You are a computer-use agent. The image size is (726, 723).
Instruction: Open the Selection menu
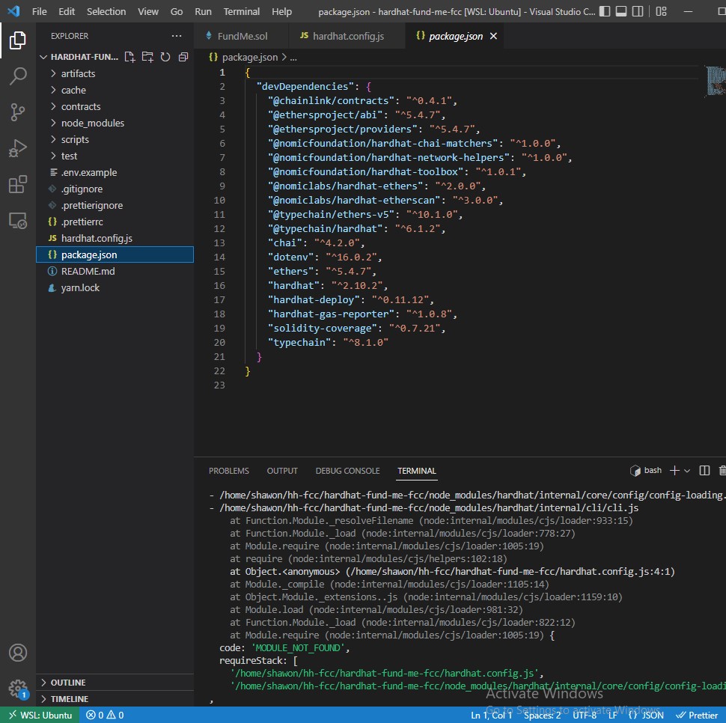pos(106,11)
